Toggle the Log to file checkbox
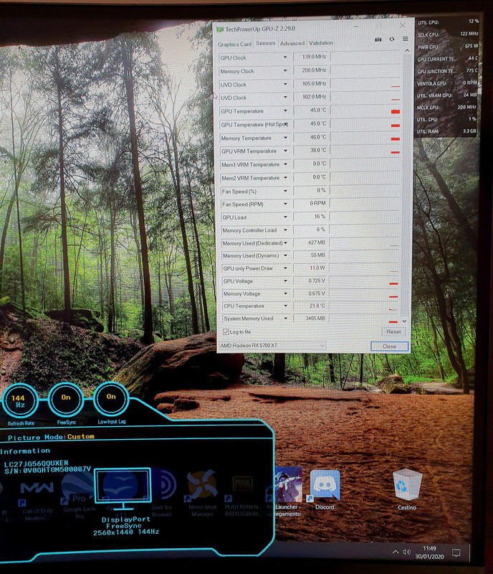Viewport: 493px width, 574px height. pos(226,332)
